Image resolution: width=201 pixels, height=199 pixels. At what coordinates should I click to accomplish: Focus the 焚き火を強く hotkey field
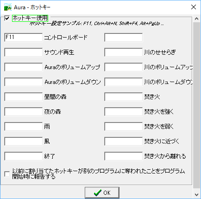tap(123, 112)
